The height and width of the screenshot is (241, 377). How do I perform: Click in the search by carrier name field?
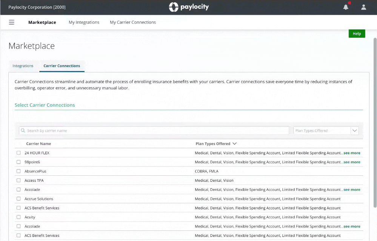[x=154, y=130]
